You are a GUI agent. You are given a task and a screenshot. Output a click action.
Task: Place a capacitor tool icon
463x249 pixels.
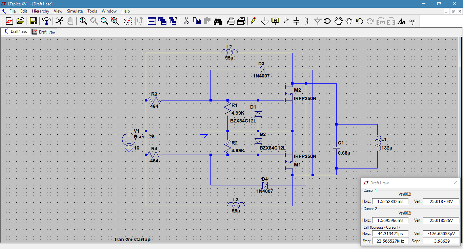296,21
